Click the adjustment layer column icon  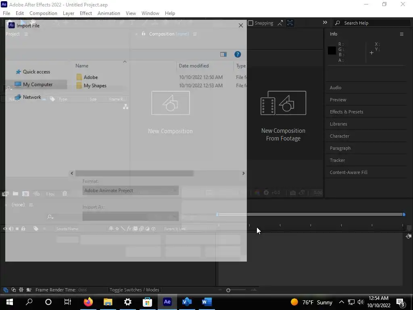click(148, 228)
